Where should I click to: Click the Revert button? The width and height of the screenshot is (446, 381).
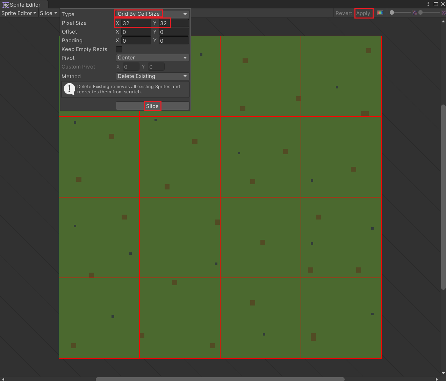pos(344,13)
